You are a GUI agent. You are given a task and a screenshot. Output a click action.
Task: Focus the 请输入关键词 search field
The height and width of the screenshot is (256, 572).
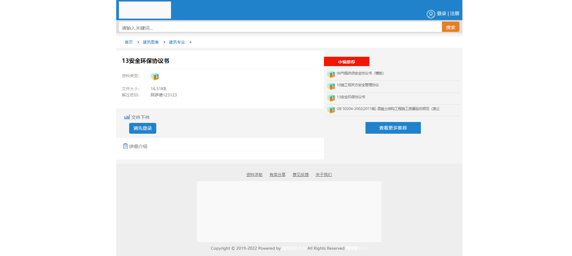(280, 27)
